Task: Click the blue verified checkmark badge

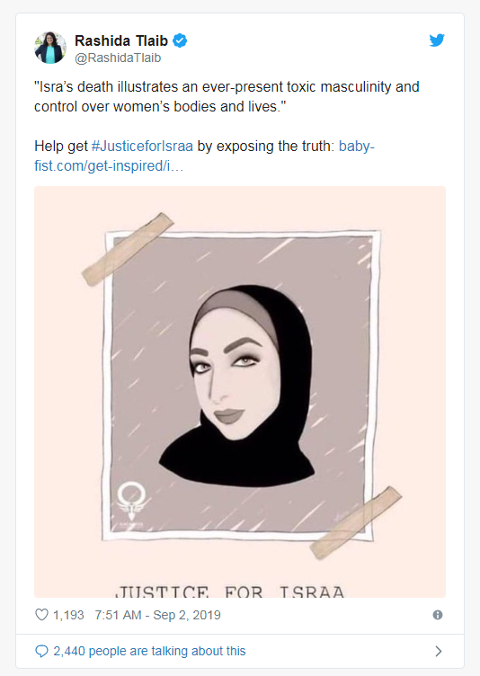Action: (180, 41)
